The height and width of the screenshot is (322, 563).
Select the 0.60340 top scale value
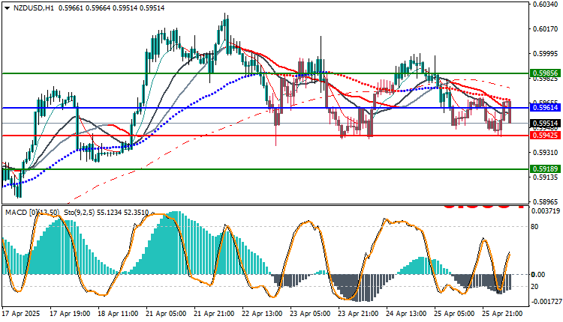pos(546,4)
